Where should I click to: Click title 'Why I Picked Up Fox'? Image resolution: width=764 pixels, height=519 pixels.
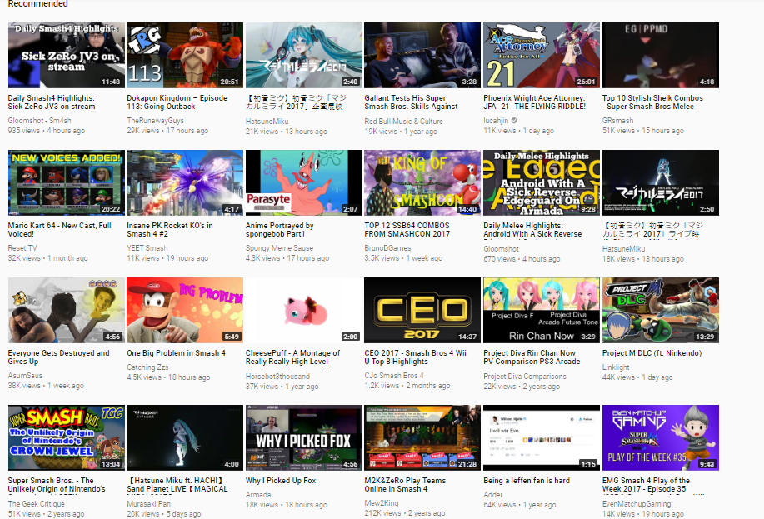pyautogui.click(x=281, y=481)
